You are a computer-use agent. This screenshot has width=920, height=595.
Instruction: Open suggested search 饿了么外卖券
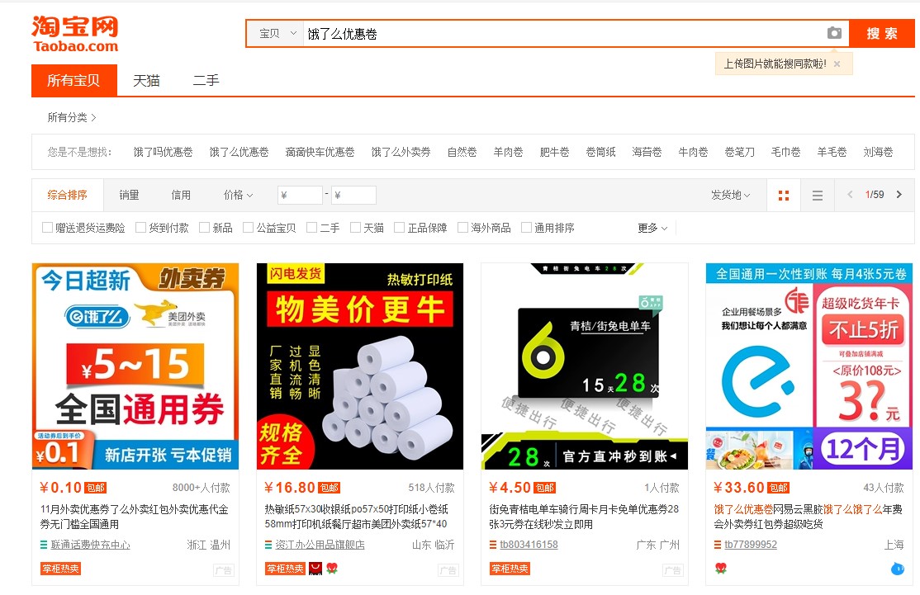[401, 152]
